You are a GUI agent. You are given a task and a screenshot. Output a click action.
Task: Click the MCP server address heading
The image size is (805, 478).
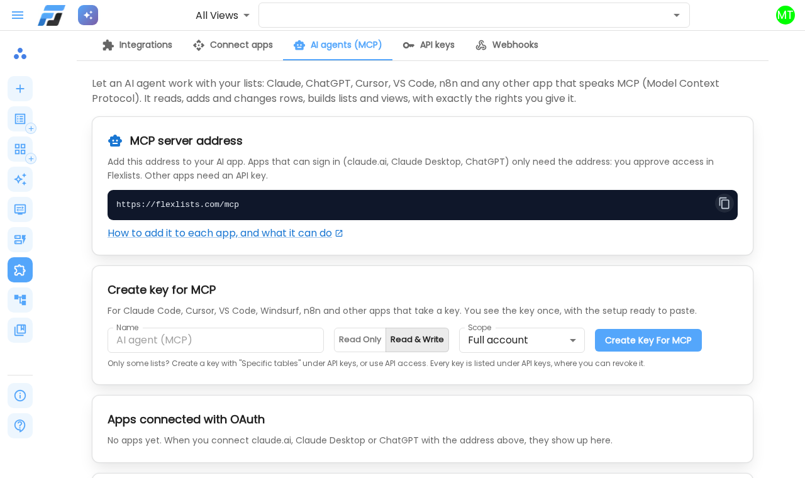coord(186,141)
